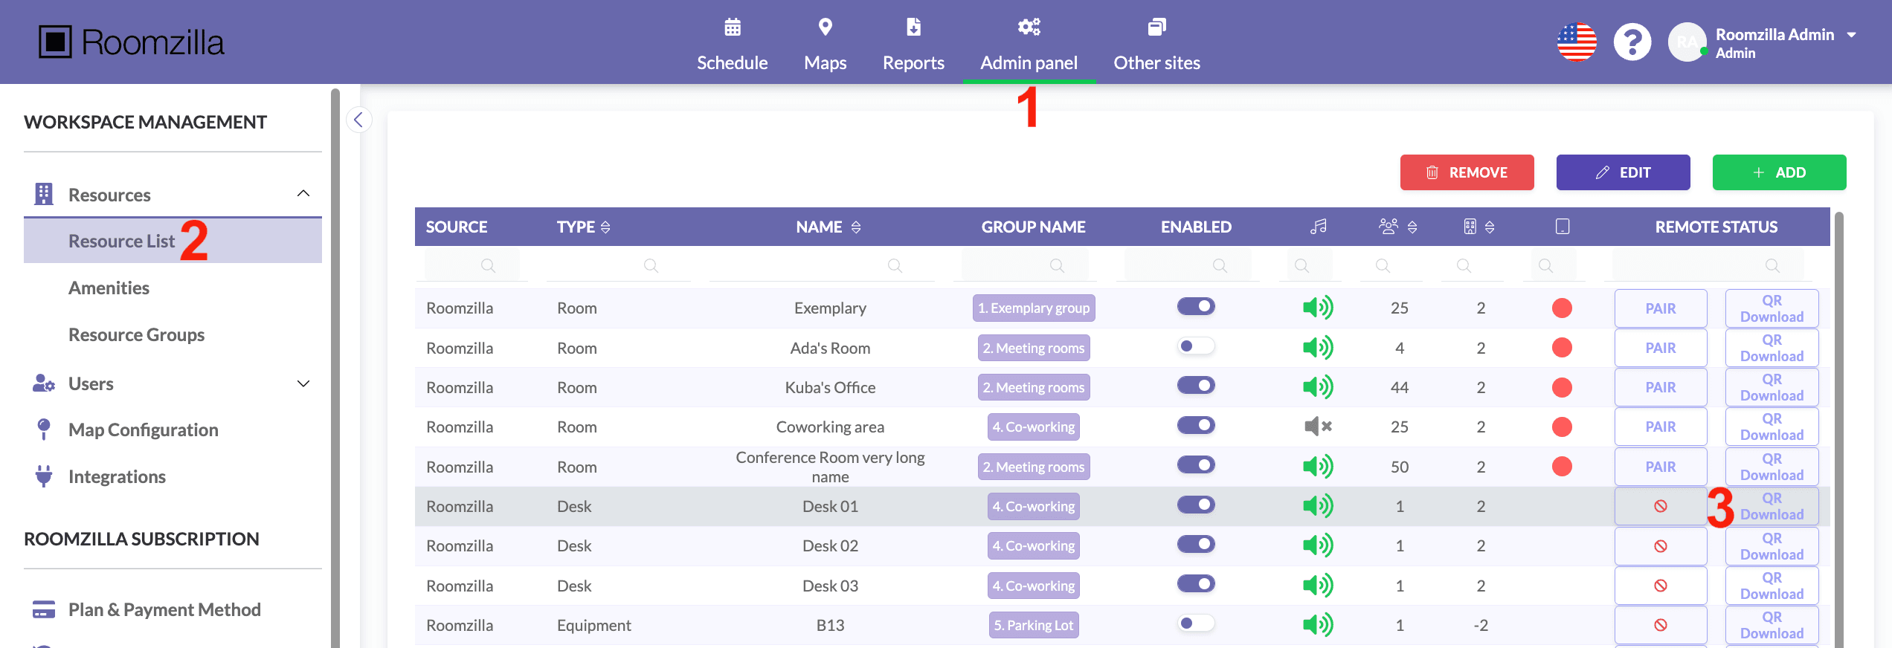Viewport: 1892px width, 648px height.
Task: Go to the Schedule tab
Action: pyautogui.click(x=732, y=45)
